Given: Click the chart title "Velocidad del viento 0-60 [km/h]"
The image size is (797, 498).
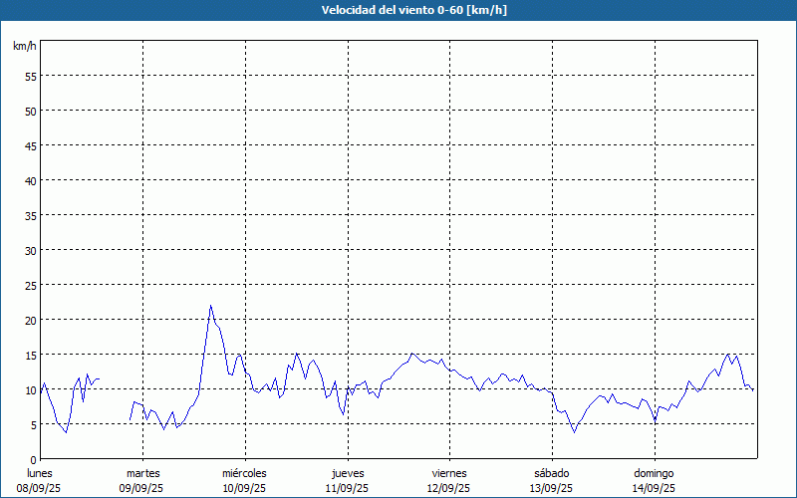Looking at the screenshot, I should [x=398, y=10].
